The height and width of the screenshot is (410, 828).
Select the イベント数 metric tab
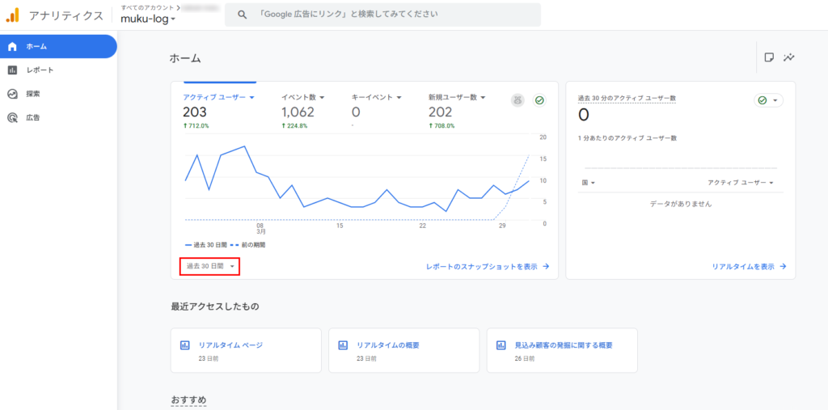point(302,97)
